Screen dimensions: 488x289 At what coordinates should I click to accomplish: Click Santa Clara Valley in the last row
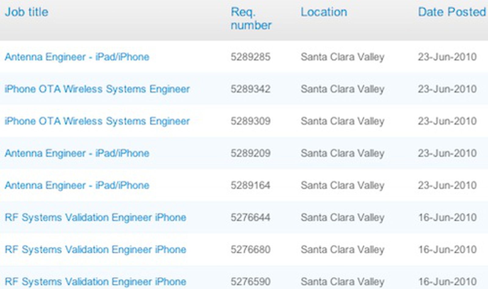coord(343,281)
